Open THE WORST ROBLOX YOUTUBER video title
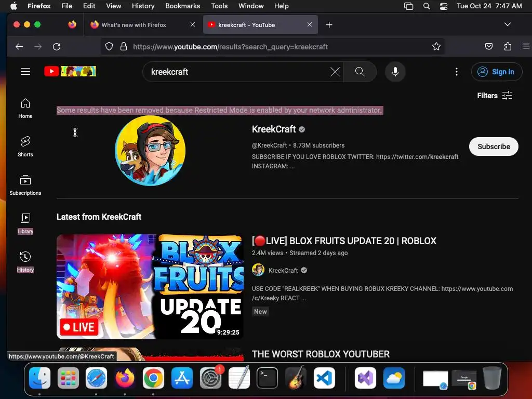Image resolution: width=532 pixels, height=399 pixels. click(x=321, y=354)
